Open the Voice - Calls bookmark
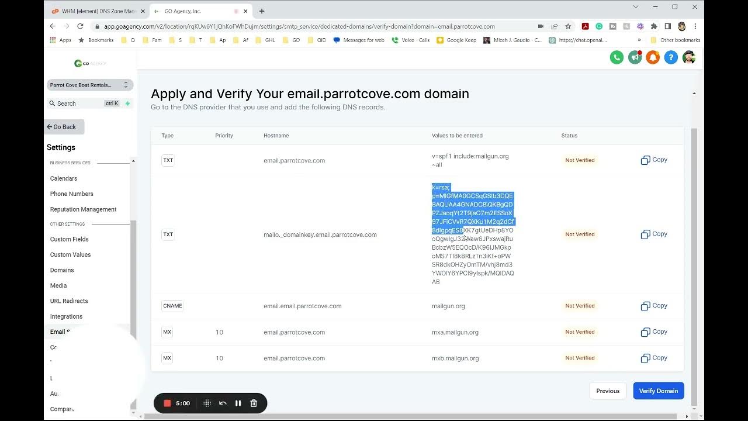The height and width of the screenshot is (421, 748). point(411,40)
